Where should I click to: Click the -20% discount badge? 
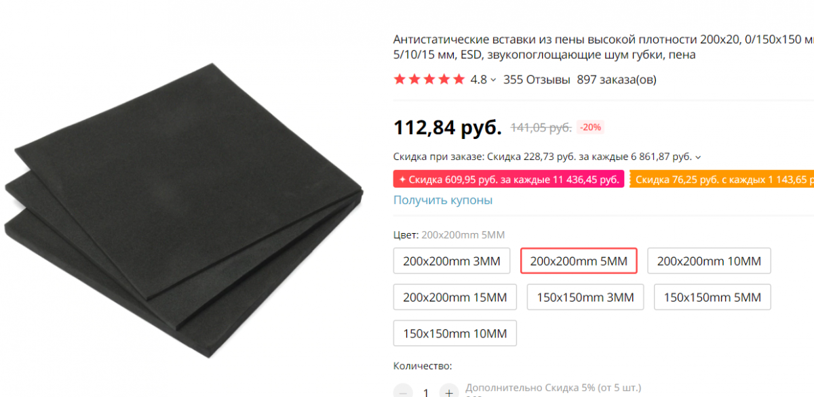589,127
